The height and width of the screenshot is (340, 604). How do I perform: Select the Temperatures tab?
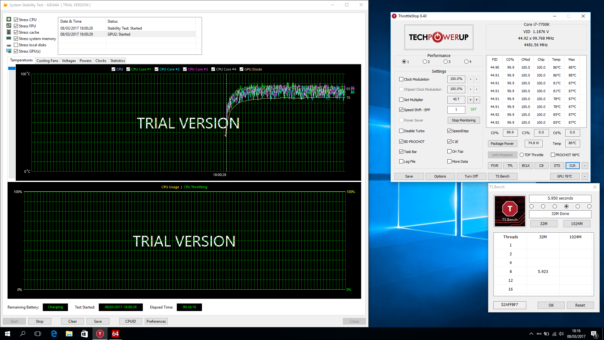point(21,60)
